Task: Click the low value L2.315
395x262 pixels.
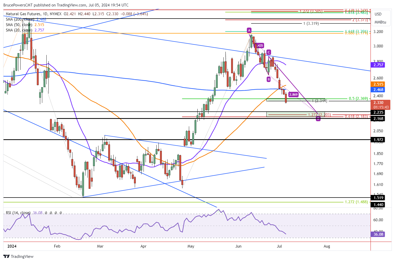Action: pyautogui.click(x=98, y=14)
